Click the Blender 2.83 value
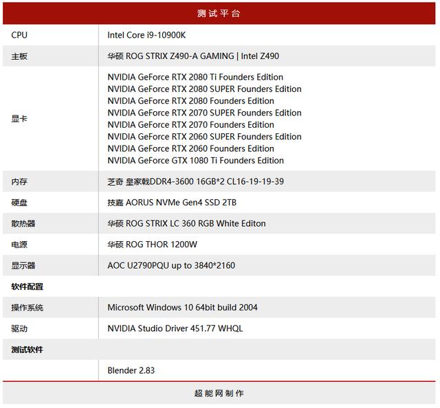 tap(131, 370)
